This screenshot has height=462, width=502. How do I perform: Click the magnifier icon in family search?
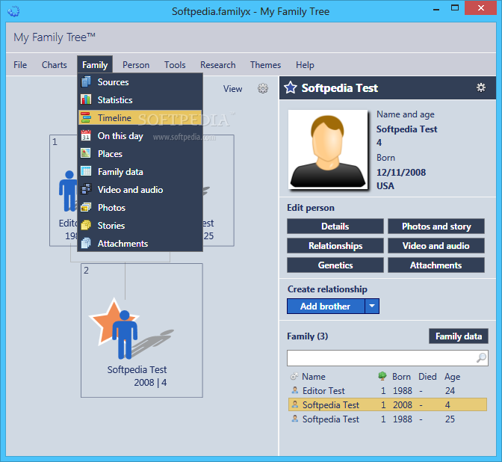pyautogui.click(x=481, y=358)
